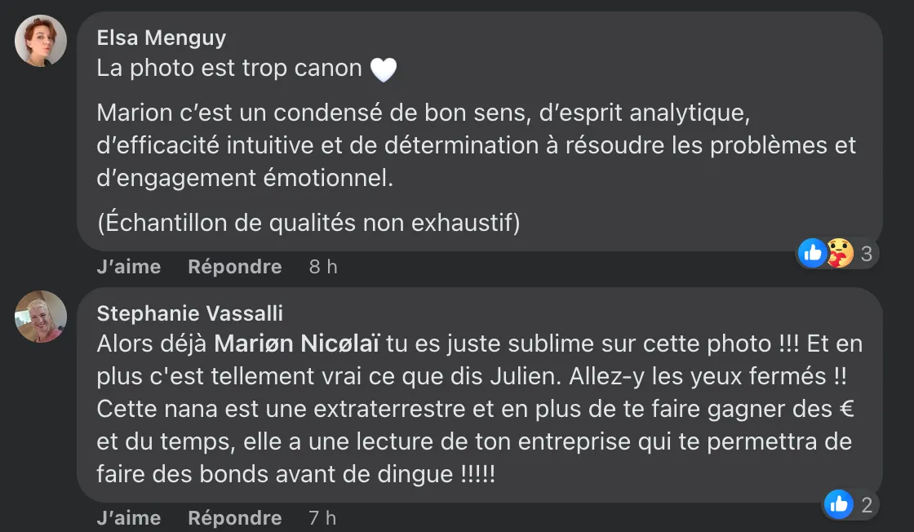The height and width of the screenshot is (532, 914).
Task: Like Stephanie Vassalli's comment with J'aime
Action: [x=129, y=517]
